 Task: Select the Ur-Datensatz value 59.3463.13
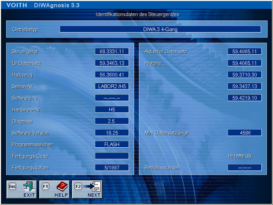pyautogui.click(x=112, y=63)
